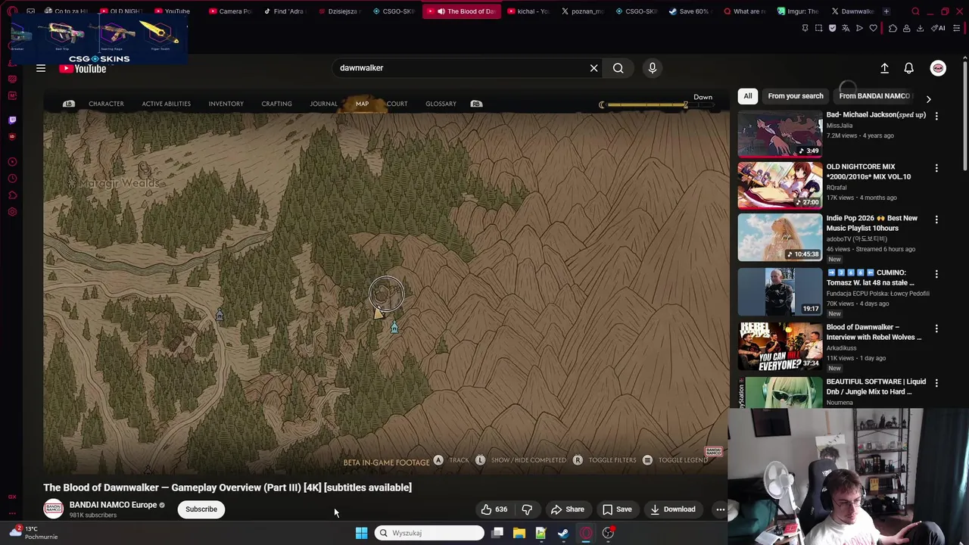Open Opera GX browser taskbar icon

click(x=586, y=533)
